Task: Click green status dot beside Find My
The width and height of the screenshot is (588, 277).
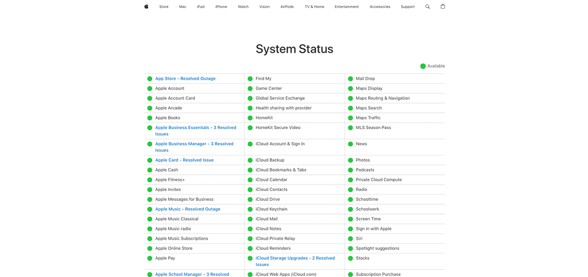Action: click(250, 79)
